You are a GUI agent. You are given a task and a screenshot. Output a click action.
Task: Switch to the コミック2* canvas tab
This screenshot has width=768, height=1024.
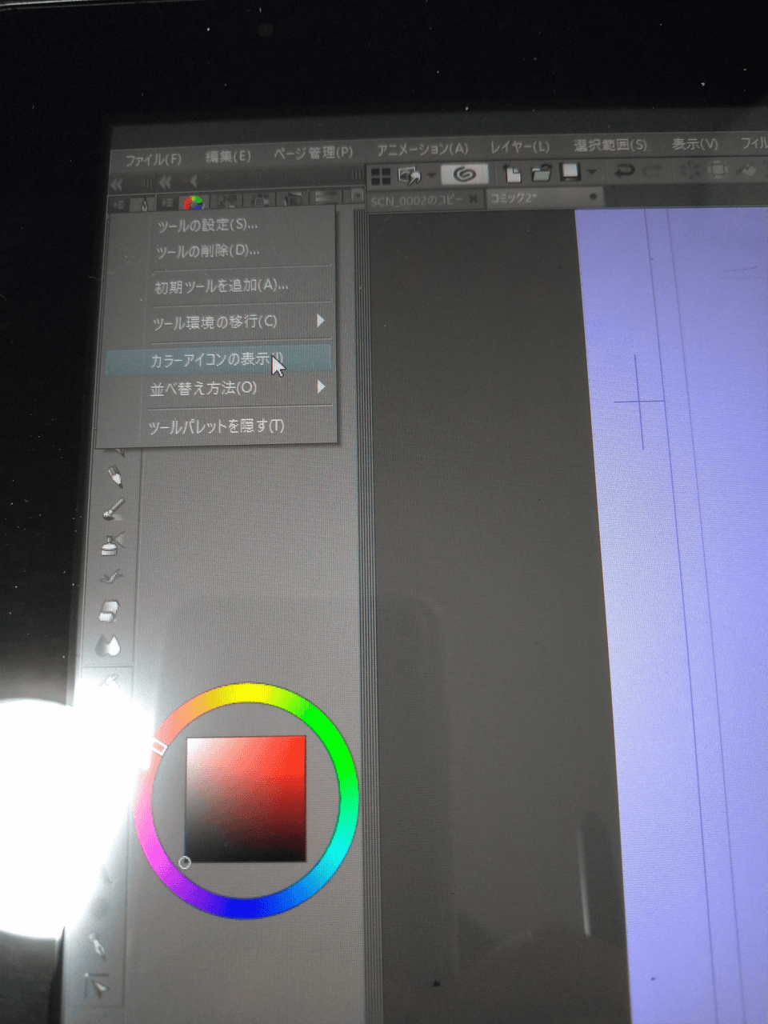[514, 198]
